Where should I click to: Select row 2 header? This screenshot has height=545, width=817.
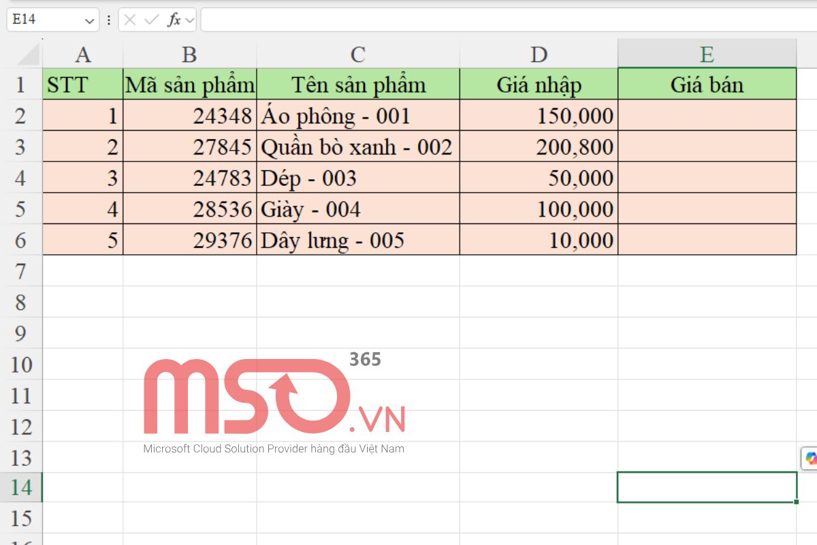tap(21, 116)
